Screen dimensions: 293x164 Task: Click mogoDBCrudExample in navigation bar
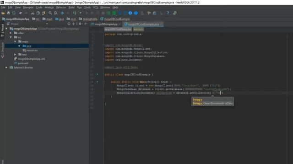(115, 19)
